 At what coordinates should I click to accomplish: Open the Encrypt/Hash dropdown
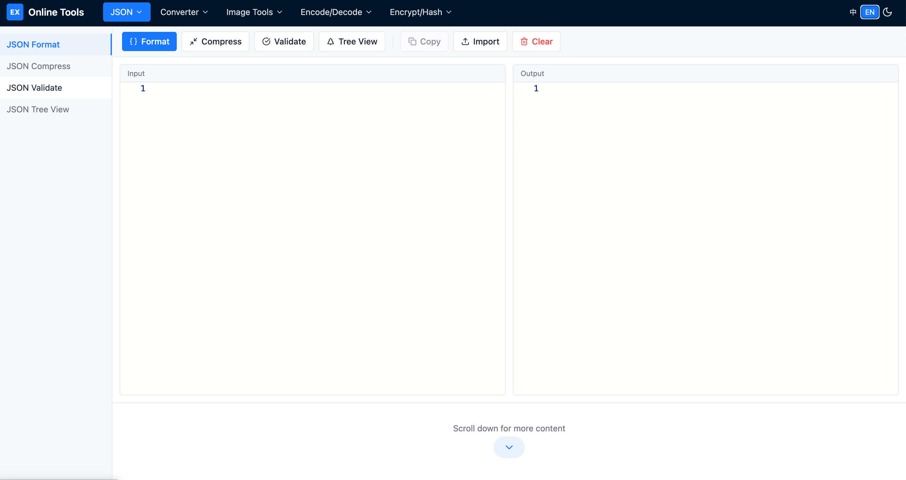[x=420, y=12]
